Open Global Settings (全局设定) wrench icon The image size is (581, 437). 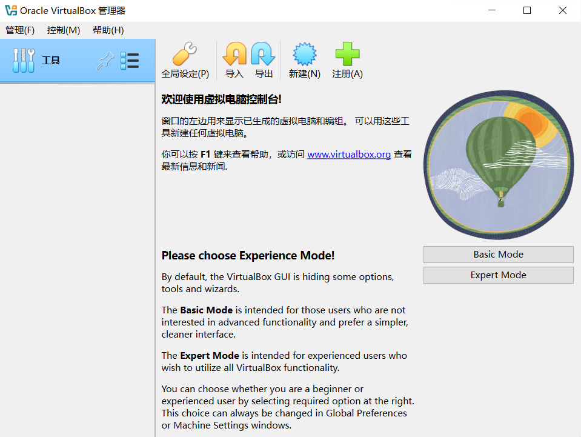click(x=185, y=54)
